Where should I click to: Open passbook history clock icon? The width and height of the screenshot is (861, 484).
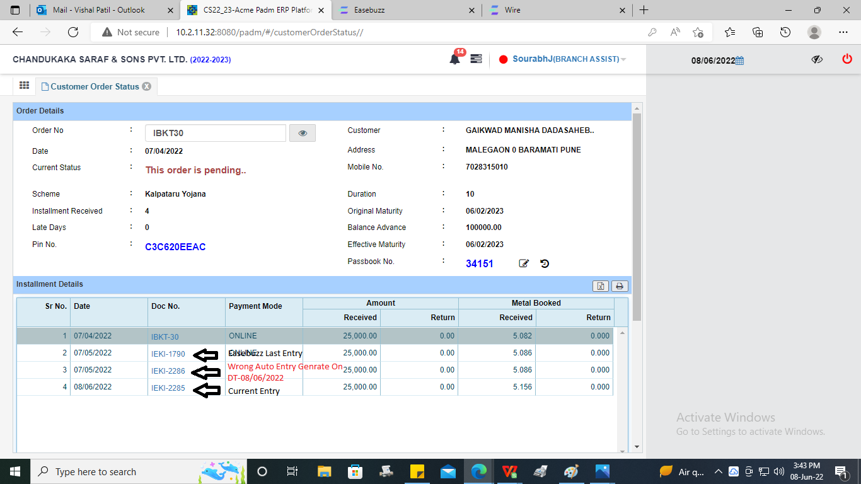545,263
